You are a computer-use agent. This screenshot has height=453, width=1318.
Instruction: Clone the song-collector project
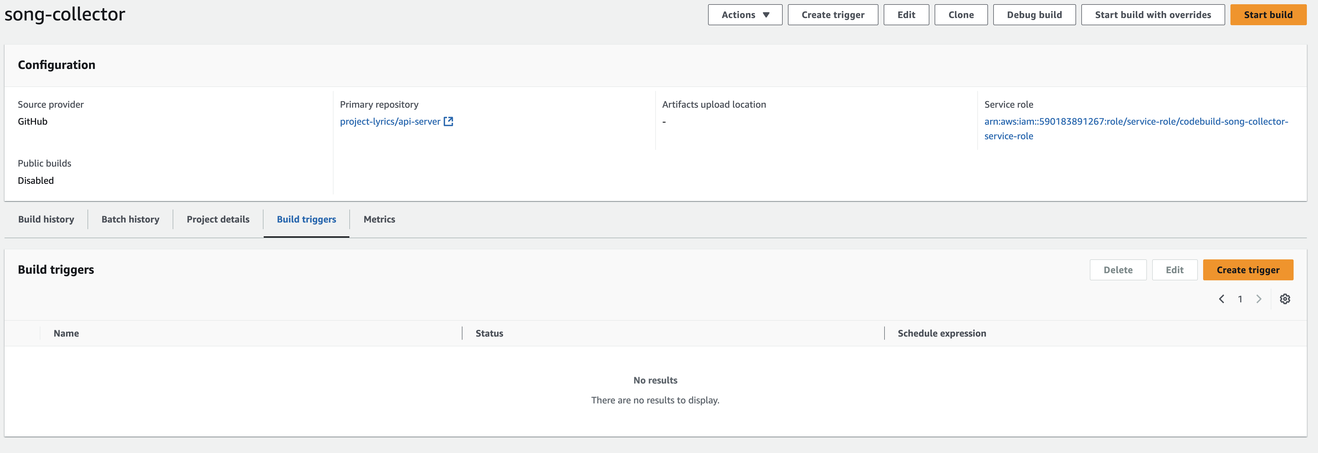click(960, 15)
